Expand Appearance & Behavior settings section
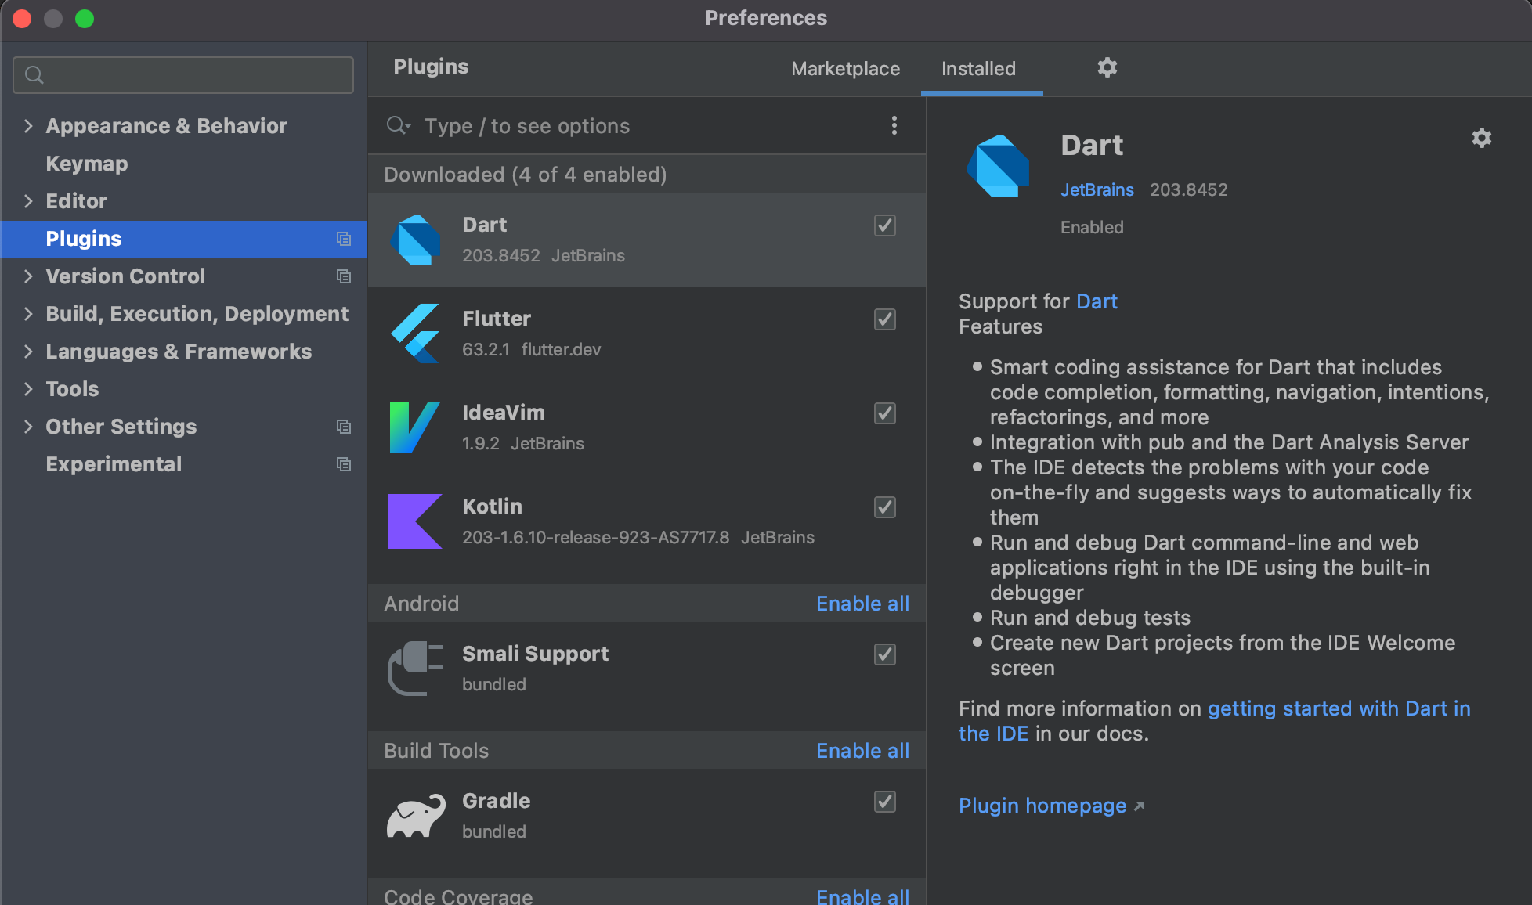The image size is (1532, 905). pyautogui.click(x=28, y=126)
